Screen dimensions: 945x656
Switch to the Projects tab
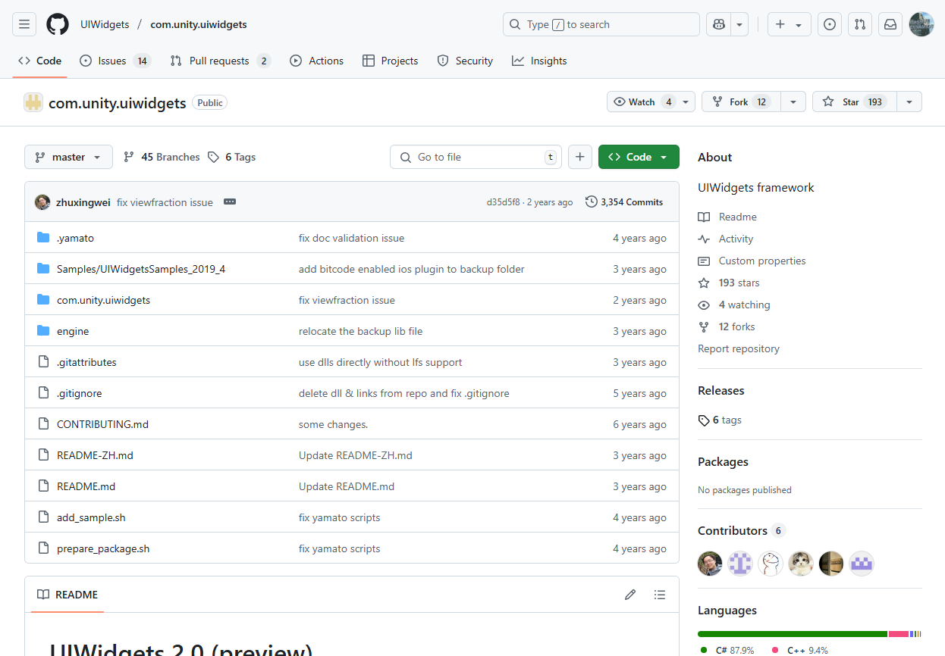[391, 61]
